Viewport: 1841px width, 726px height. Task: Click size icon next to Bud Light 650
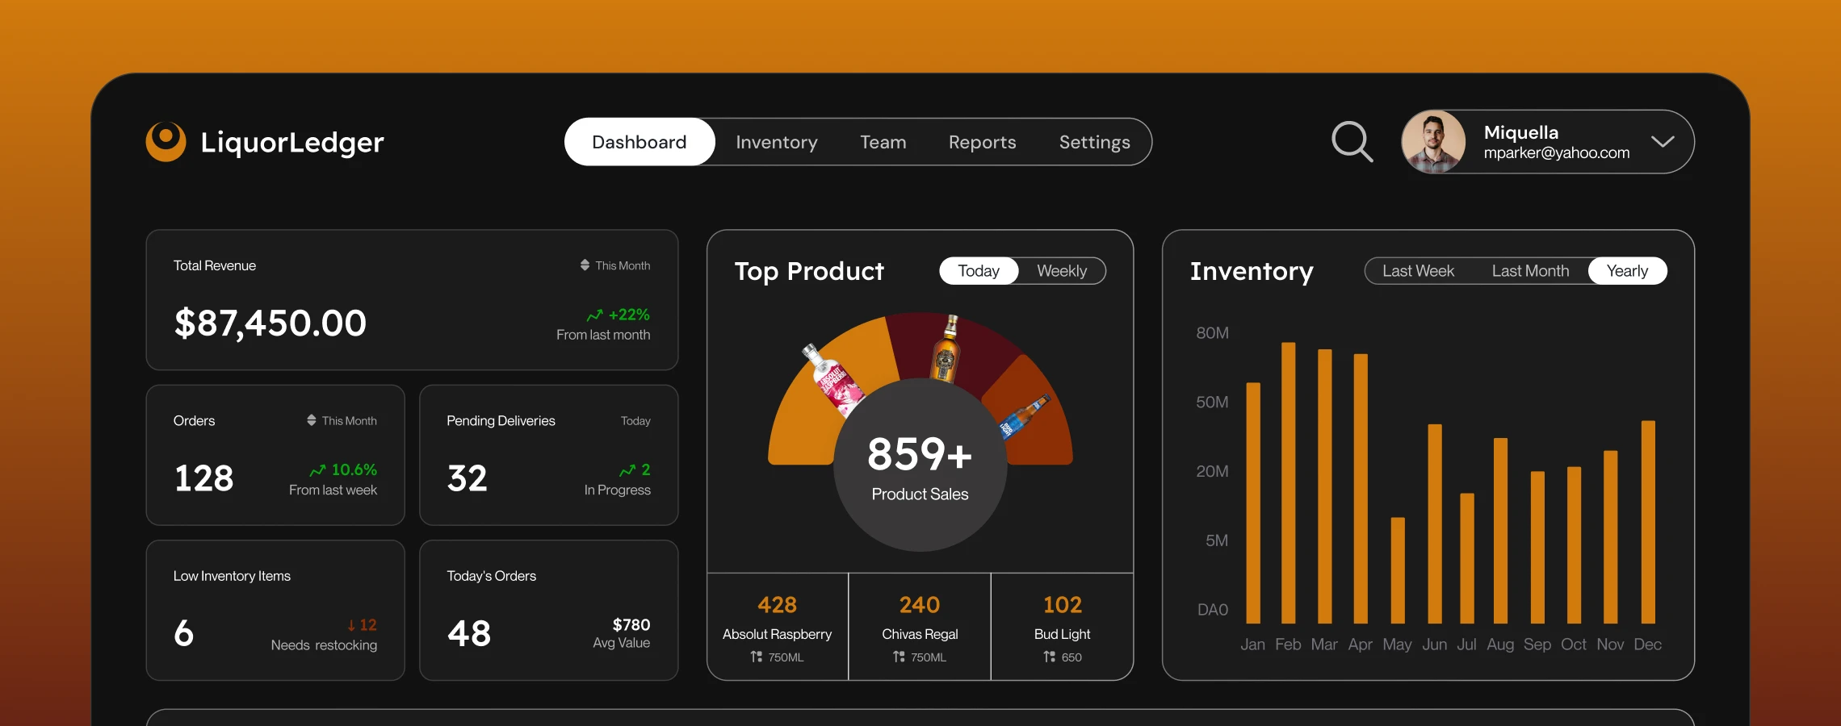point(1049,657)
